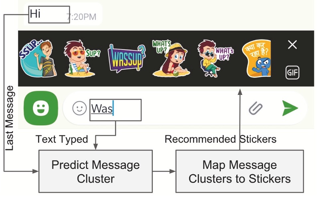Open the GIF picker

292,72
